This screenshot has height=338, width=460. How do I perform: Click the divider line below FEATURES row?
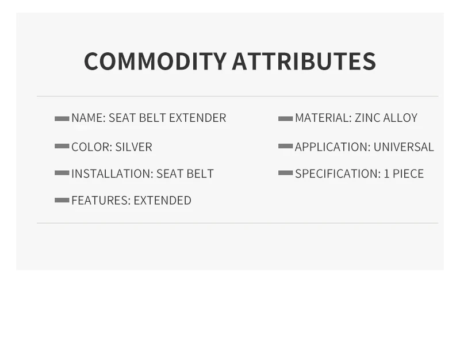coord(237,223)
